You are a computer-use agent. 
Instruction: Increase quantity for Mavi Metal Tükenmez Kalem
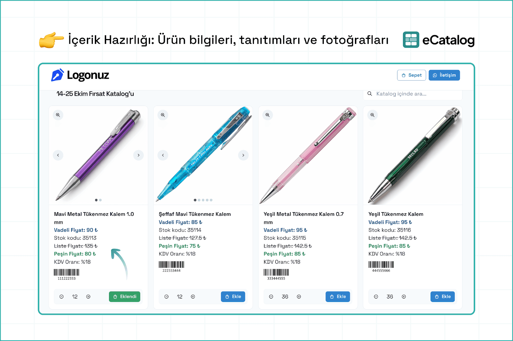tap(88, 297)
